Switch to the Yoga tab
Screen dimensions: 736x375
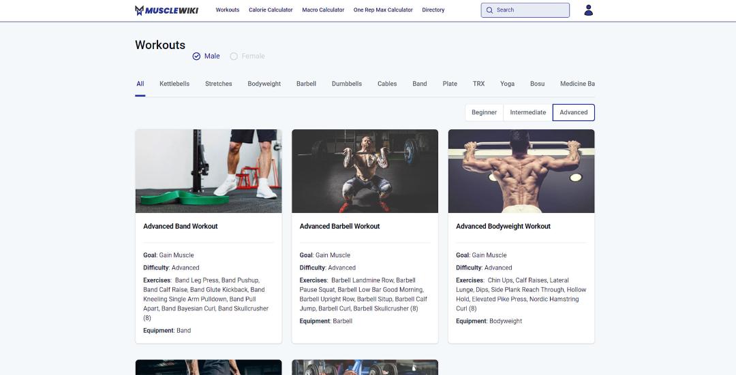click(507, 84)
